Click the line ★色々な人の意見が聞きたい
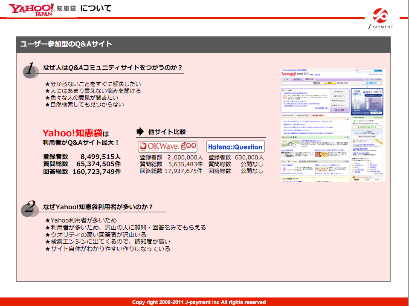Image resolution: width=409 pixels, height=306 pixels. click(81, 98)
